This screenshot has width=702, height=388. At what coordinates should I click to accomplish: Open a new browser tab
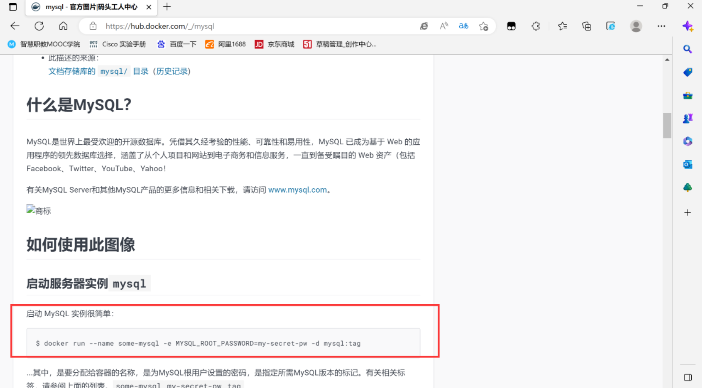[167, 7]
